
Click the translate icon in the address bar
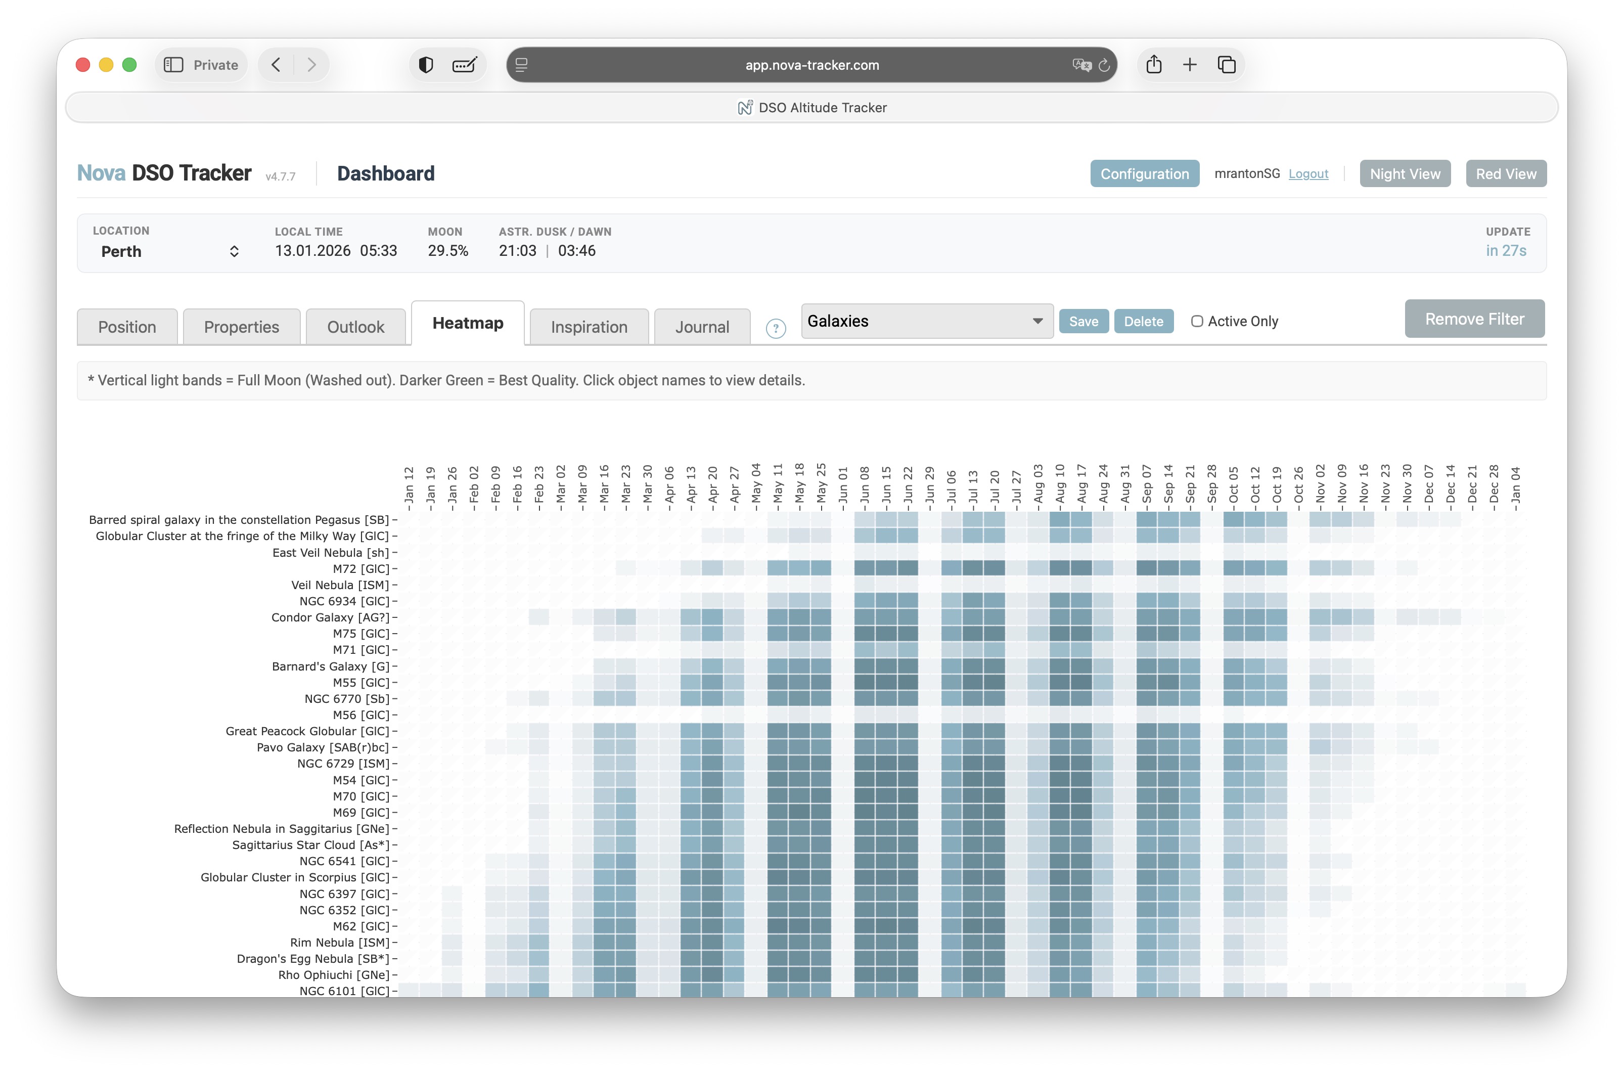pos(1081,66)
